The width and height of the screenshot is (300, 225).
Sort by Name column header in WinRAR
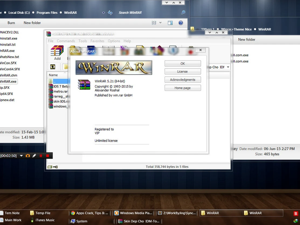tap(53, 75)
